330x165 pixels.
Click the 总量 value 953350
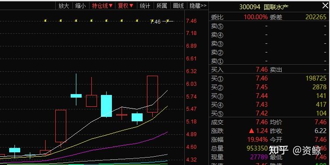[x=257, y=148]
